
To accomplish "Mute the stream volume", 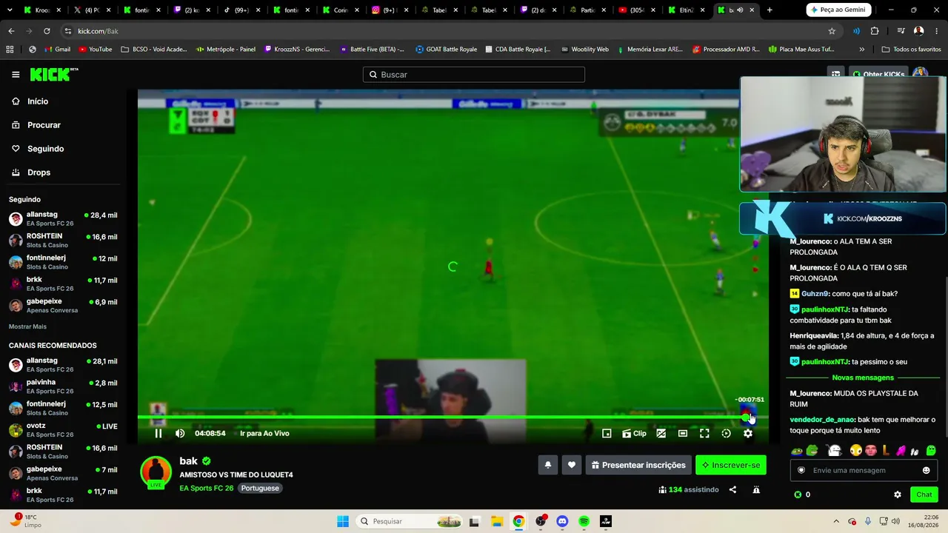I will click(x=180, y=434).
